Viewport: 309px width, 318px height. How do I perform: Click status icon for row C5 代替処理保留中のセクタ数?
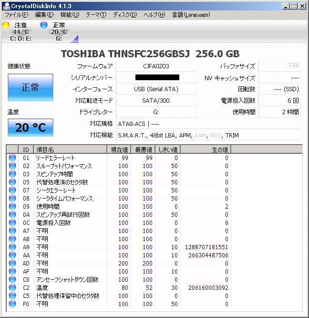(x=12, y=296)
